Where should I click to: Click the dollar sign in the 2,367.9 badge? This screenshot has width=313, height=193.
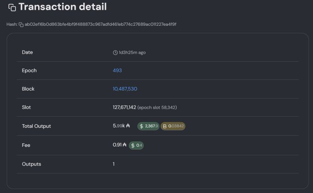click(x=142, y=126)
